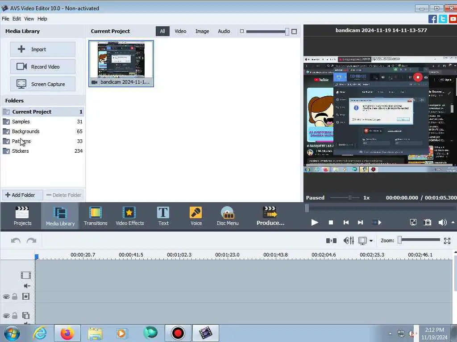This screenshot has width=457, height=342.
Task: Click the Delete Folder button
Action: [64, 195]
